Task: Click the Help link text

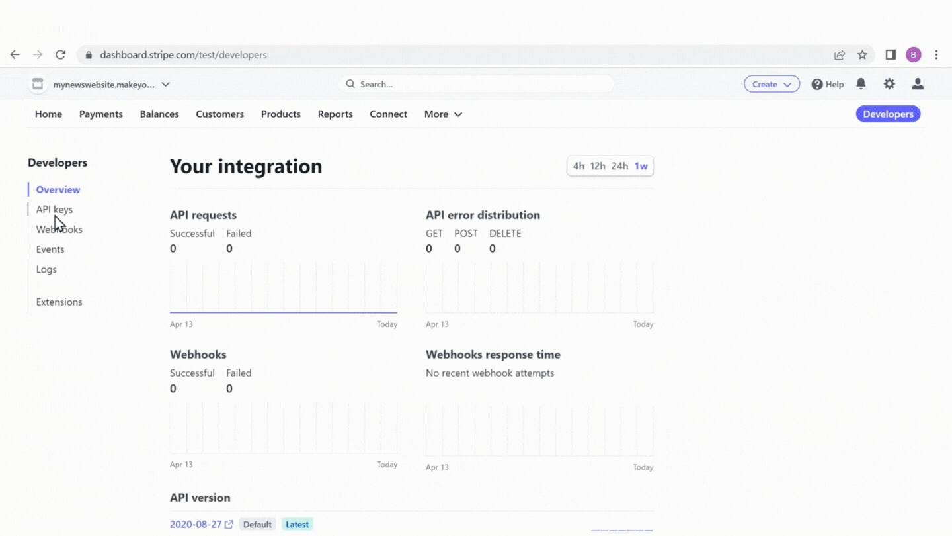Action: (835, 84)
